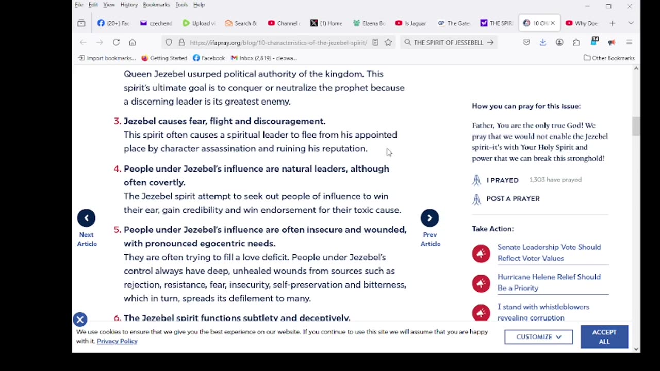Viewport: 660px width, 371px height.
Task: Open the Firefox application hamburger menu
Action: click(629, 42)
